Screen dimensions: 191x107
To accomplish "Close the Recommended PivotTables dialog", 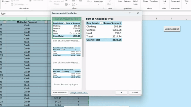I will (x=138, y=13).
